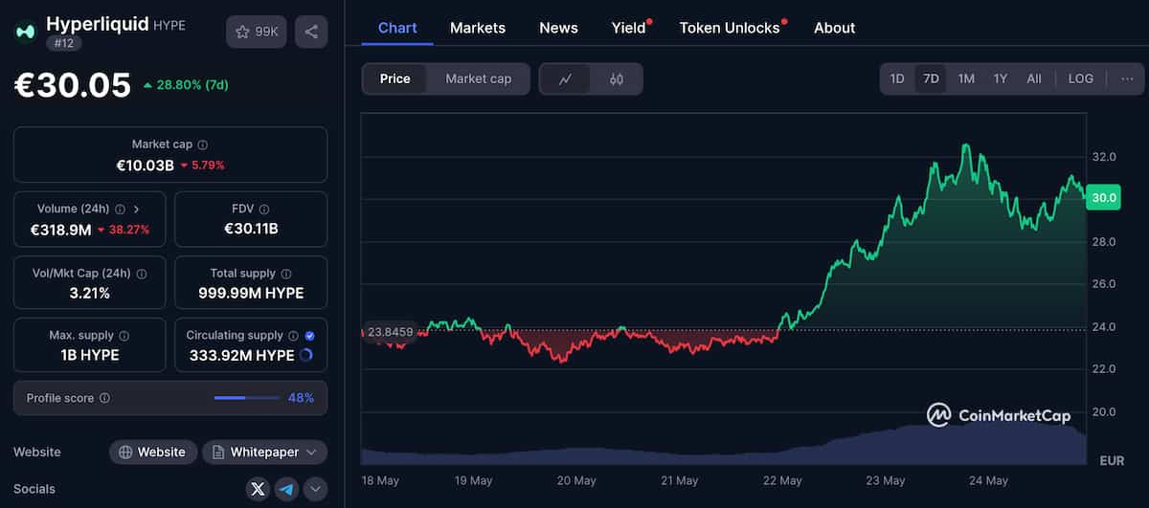This screenshot has height=508, width=1149.
Task: Select the Price chart toggle
Action: coord(394,78)
